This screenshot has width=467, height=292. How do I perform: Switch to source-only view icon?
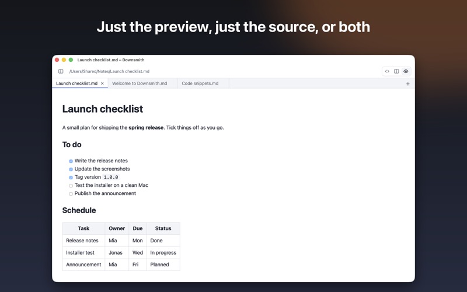(x=387, y=71)
